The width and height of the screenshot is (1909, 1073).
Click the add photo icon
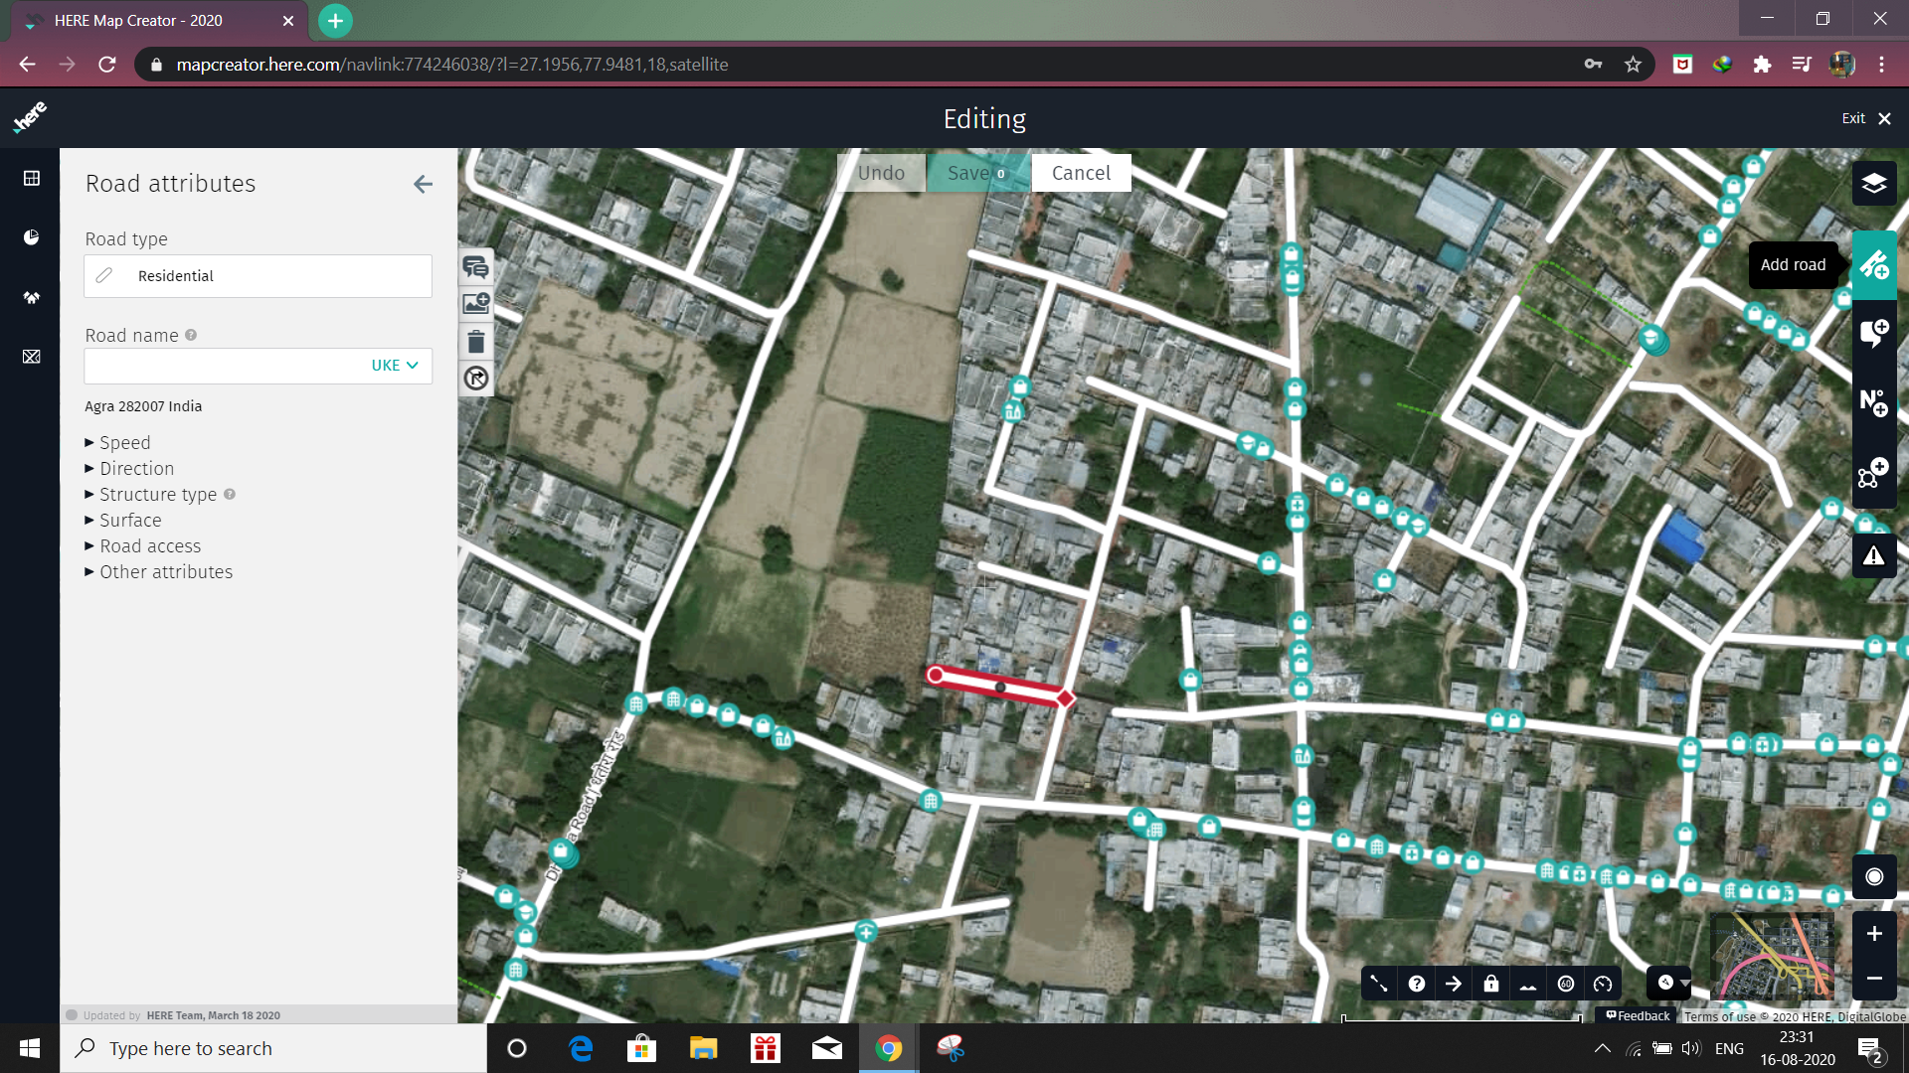tap(476, 304)
